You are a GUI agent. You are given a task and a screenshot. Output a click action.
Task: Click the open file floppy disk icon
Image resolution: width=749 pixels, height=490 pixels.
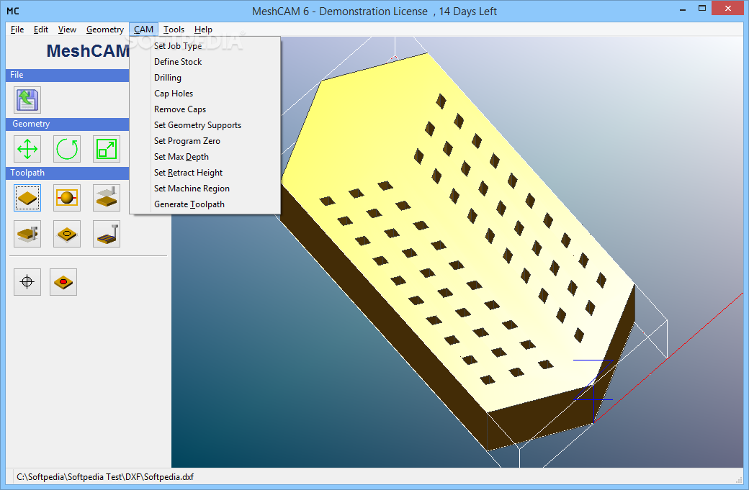pyautogui.click(x=27, y=100)
